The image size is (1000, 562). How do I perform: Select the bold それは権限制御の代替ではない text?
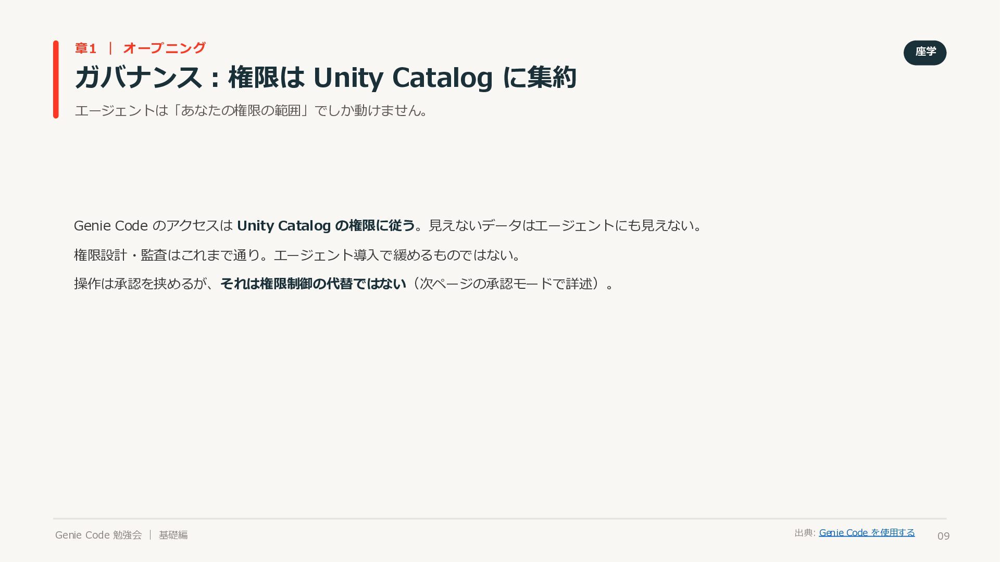click(x=313, y=284)
